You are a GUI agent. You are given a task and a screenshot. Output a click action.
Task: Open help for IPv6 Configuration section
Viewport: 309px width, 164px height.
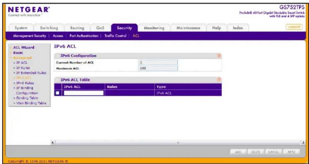(x=218, y=56)
